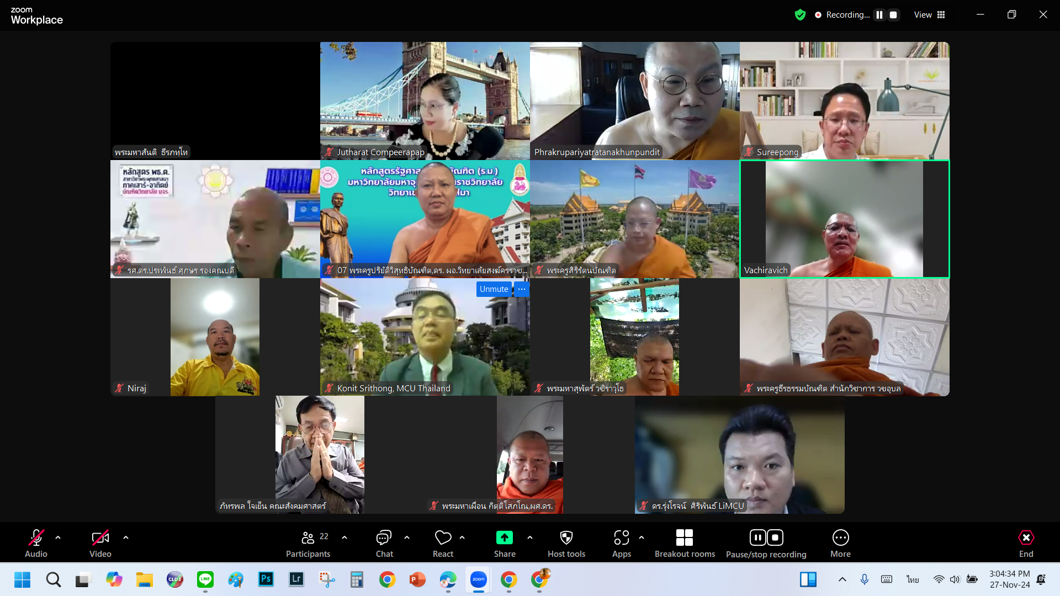Expand the Share options arrow

click(x=530, y=537)
